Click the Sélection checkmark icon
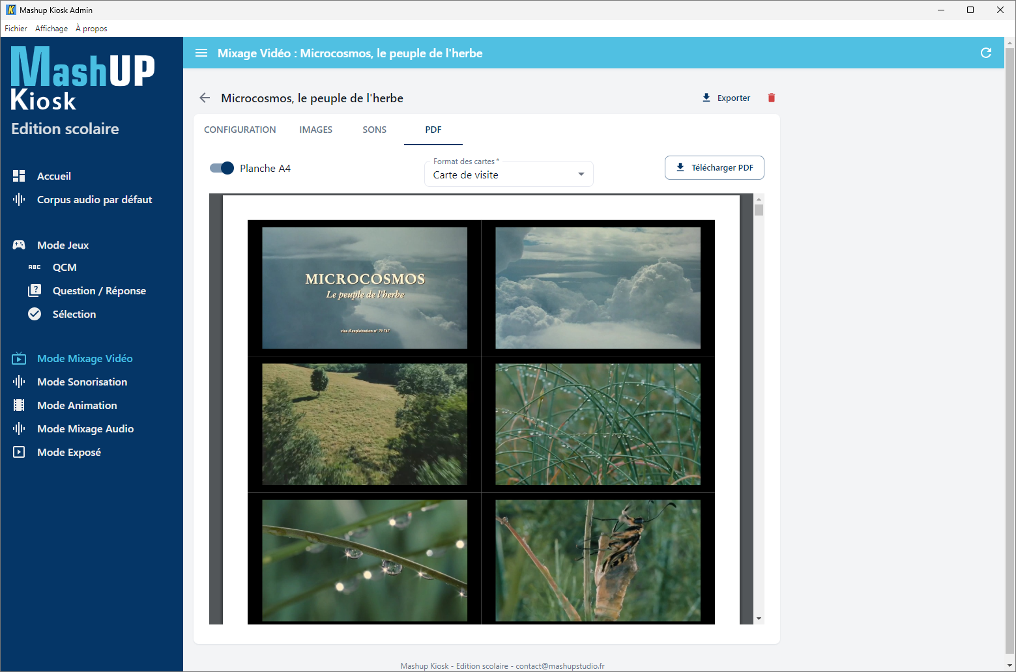Image resolution: width=1016 pixels, height=672 pixels. tap(35, 314)
